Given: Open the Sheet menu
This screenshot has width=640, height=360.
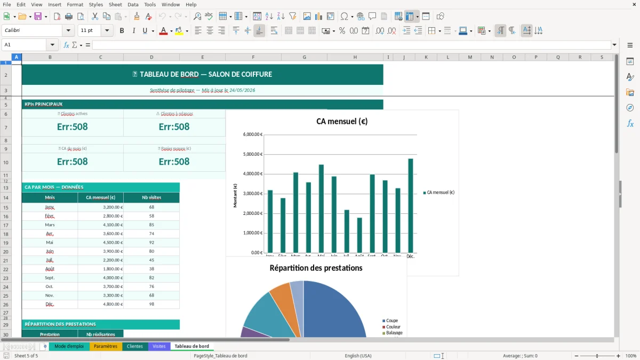Looking at the screenshot, I should pyautogui.click(x=115, y=4).
